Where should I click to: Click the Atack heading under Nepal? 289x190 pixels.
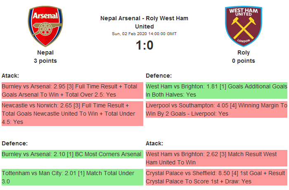10,76
